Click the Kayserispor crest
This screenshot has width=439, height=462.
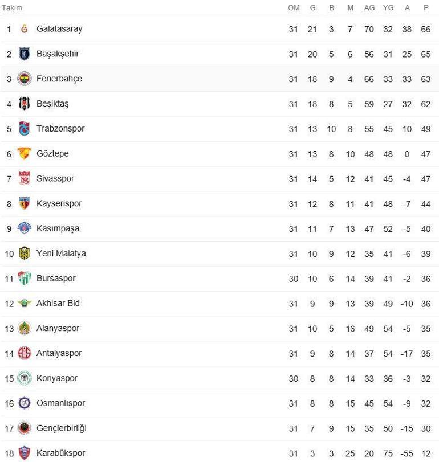25,203
